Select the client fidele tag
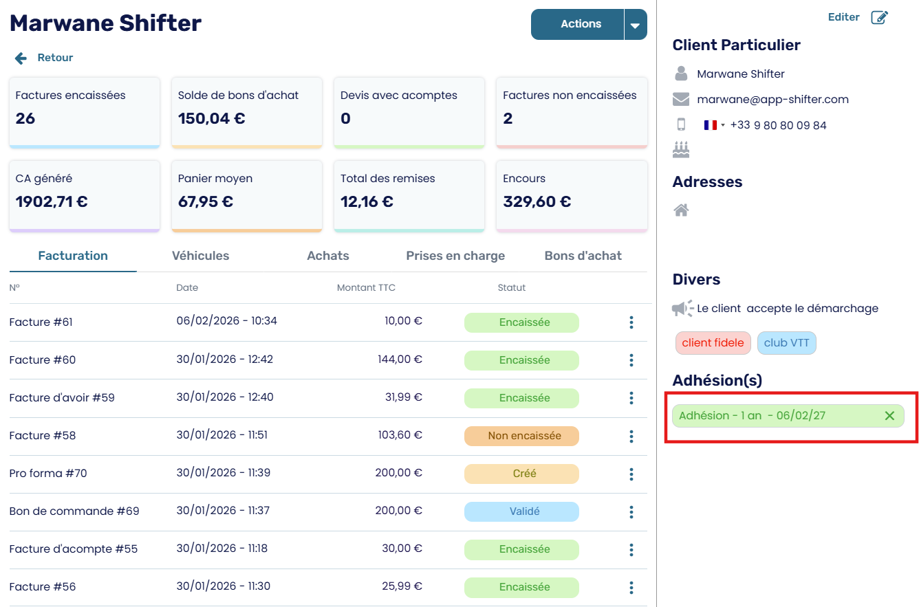This screenshot has width=919, height=607. [x=713, y=343]
